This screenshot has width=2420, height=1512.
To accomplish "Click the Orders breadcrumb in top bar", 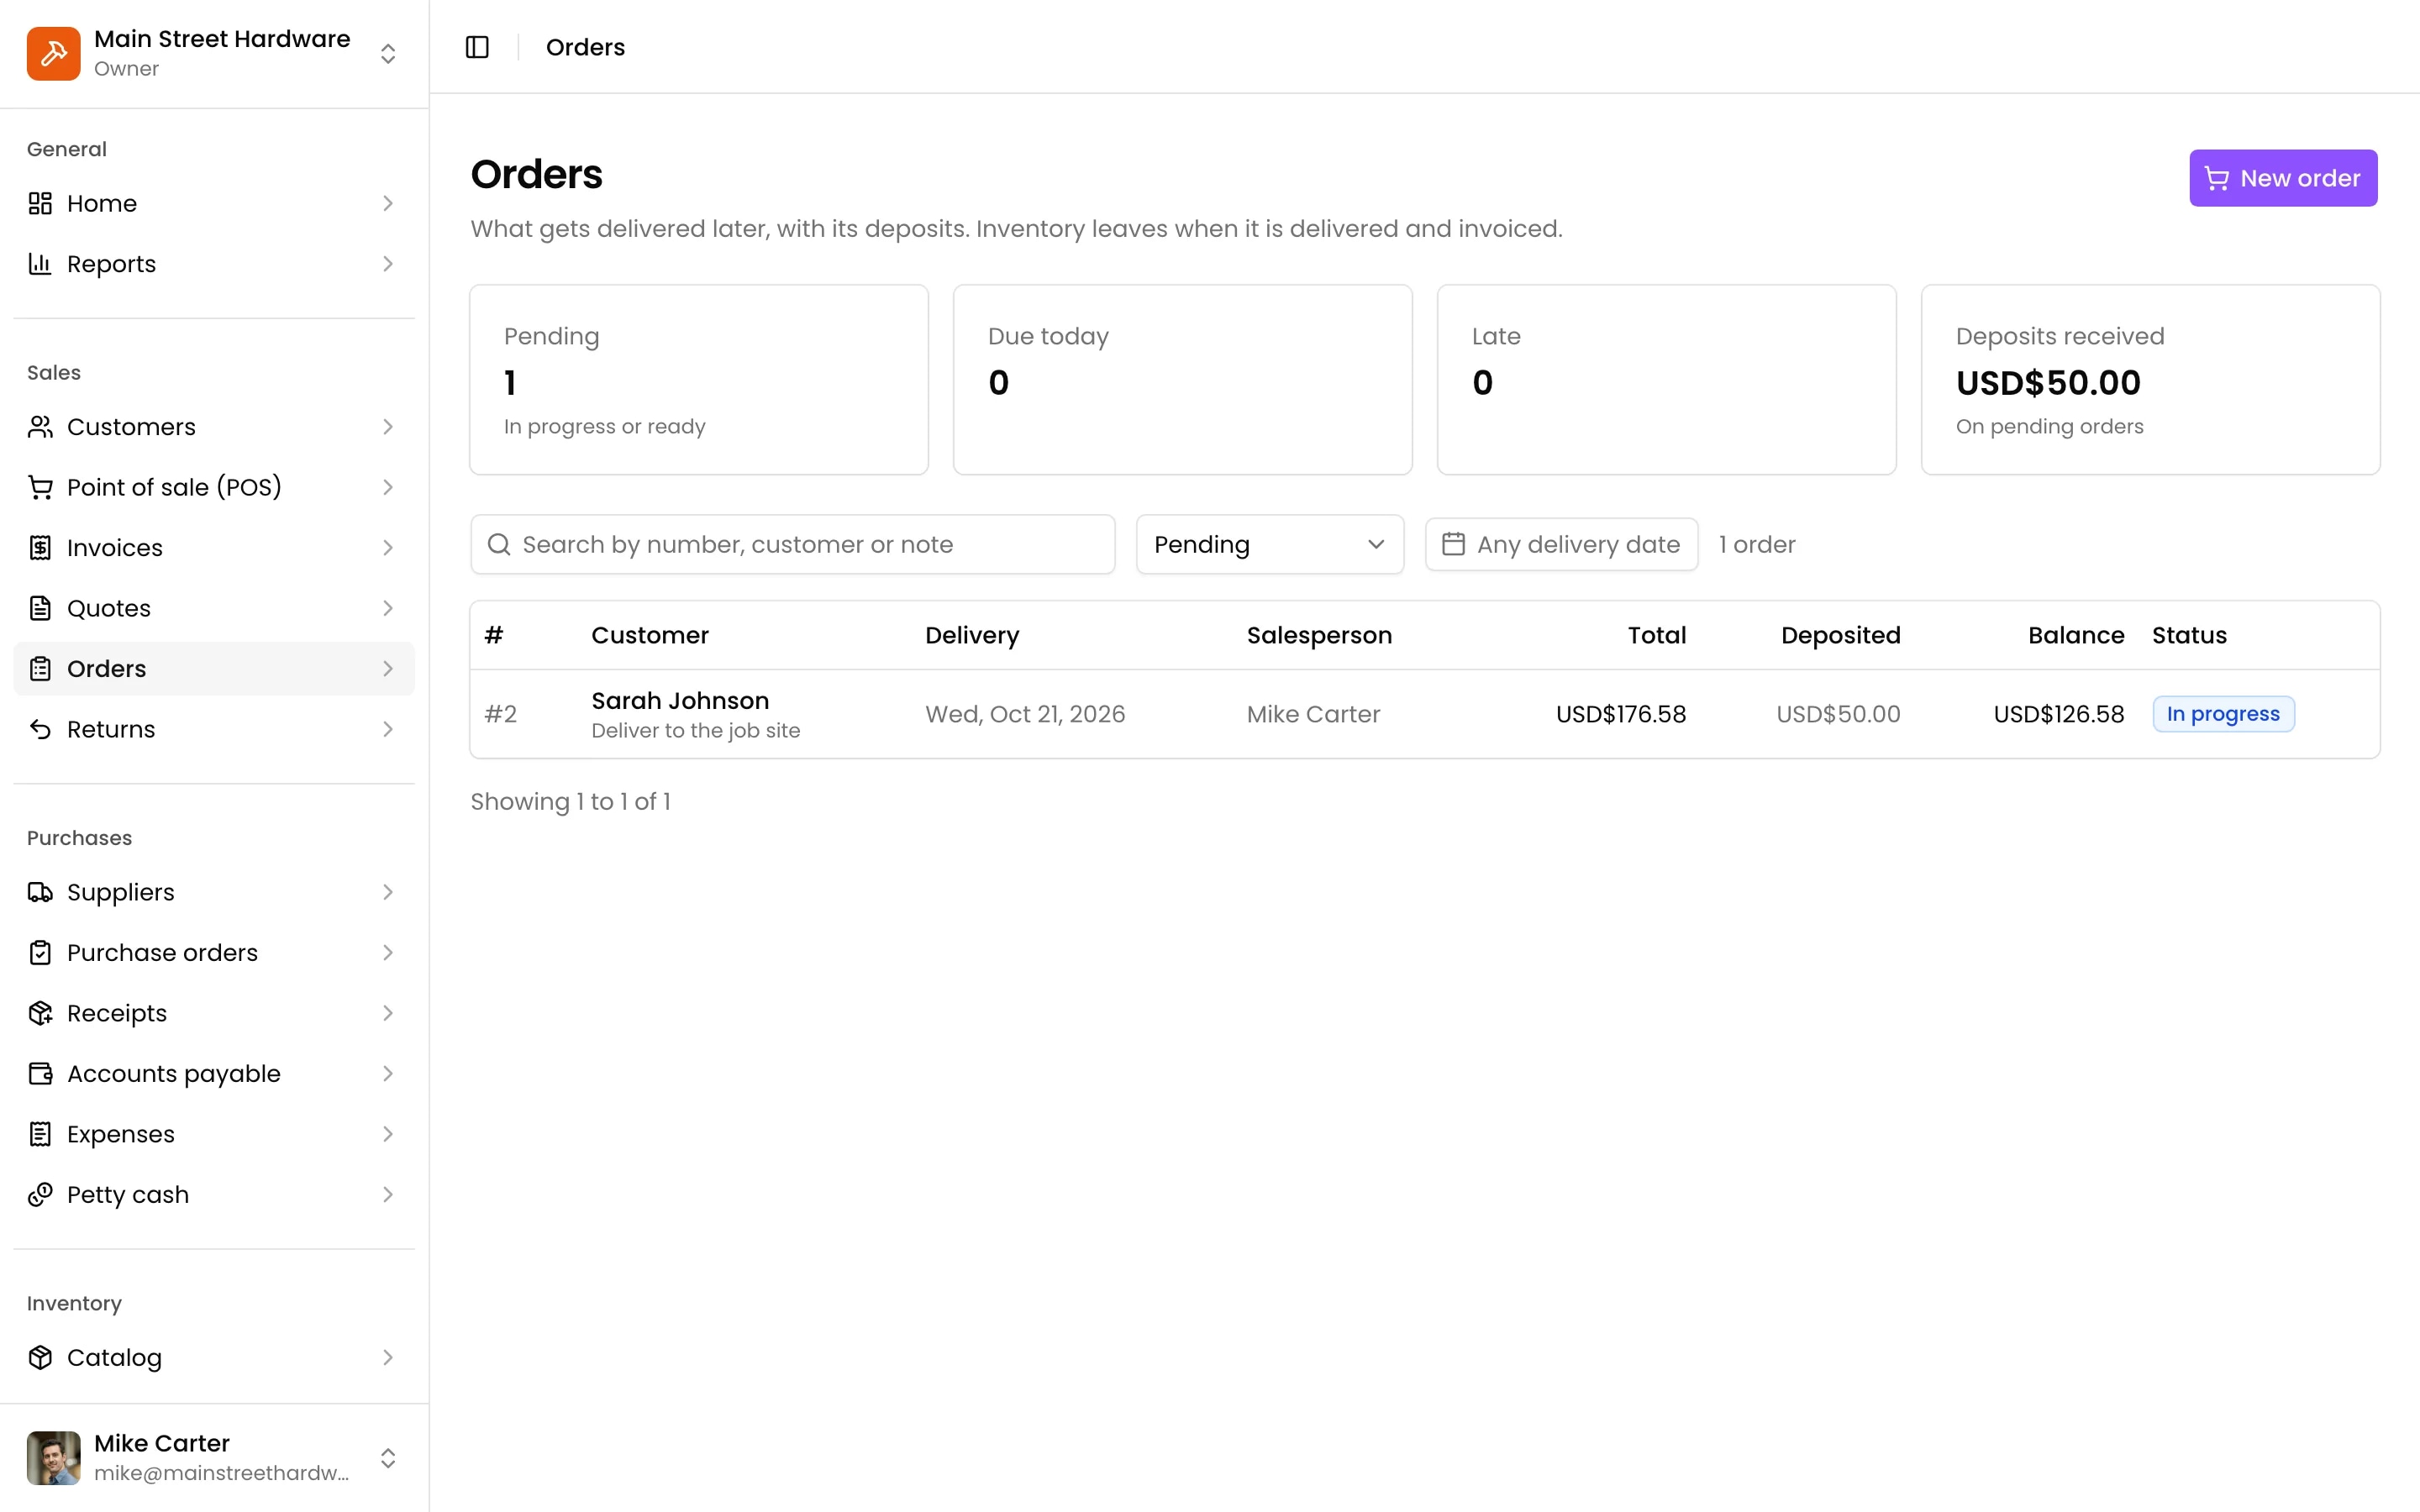I will (x=585, y=47).
